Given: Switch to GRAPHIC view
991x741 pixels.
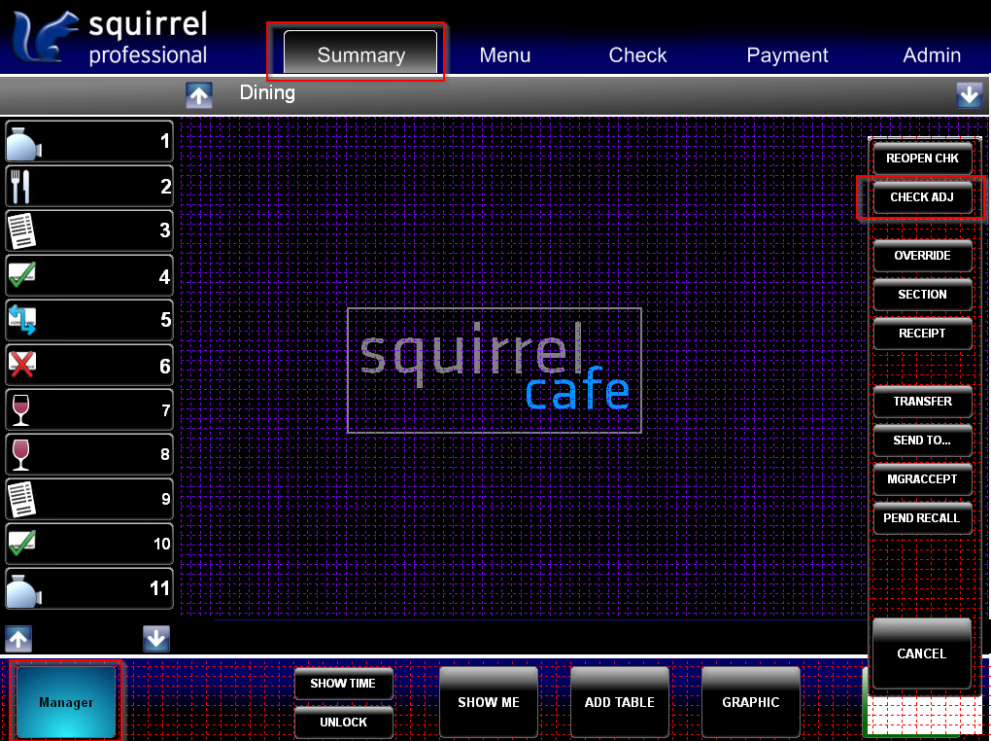Looking at the screenshot, I should tap(751, 702).
